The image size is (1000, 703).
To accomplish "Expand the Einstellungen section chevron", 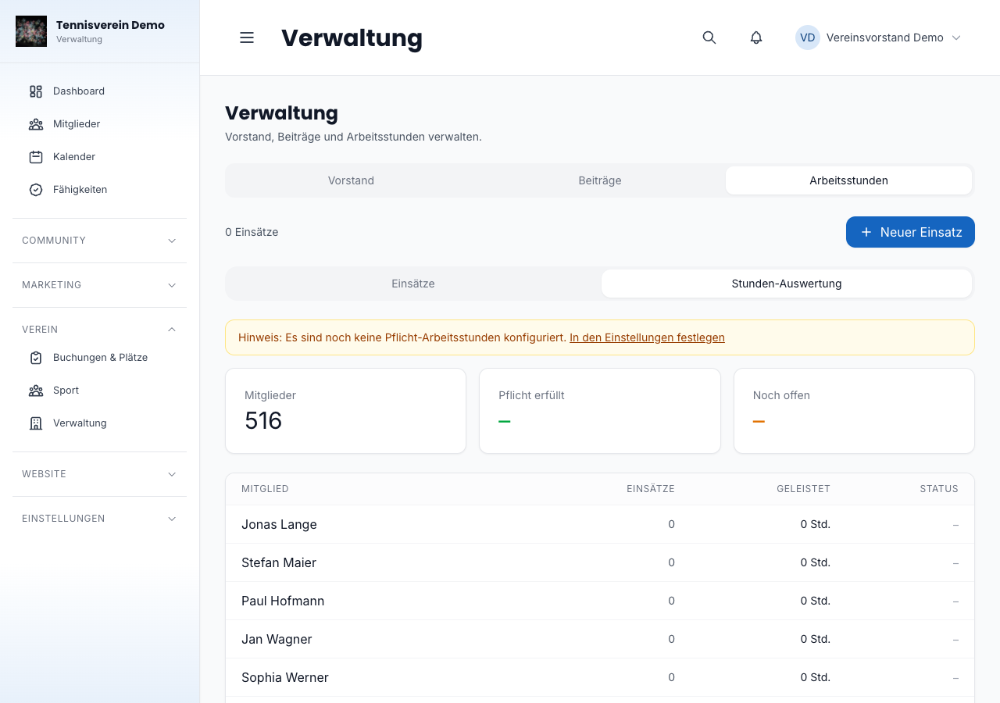I will [x=172, y=519].
